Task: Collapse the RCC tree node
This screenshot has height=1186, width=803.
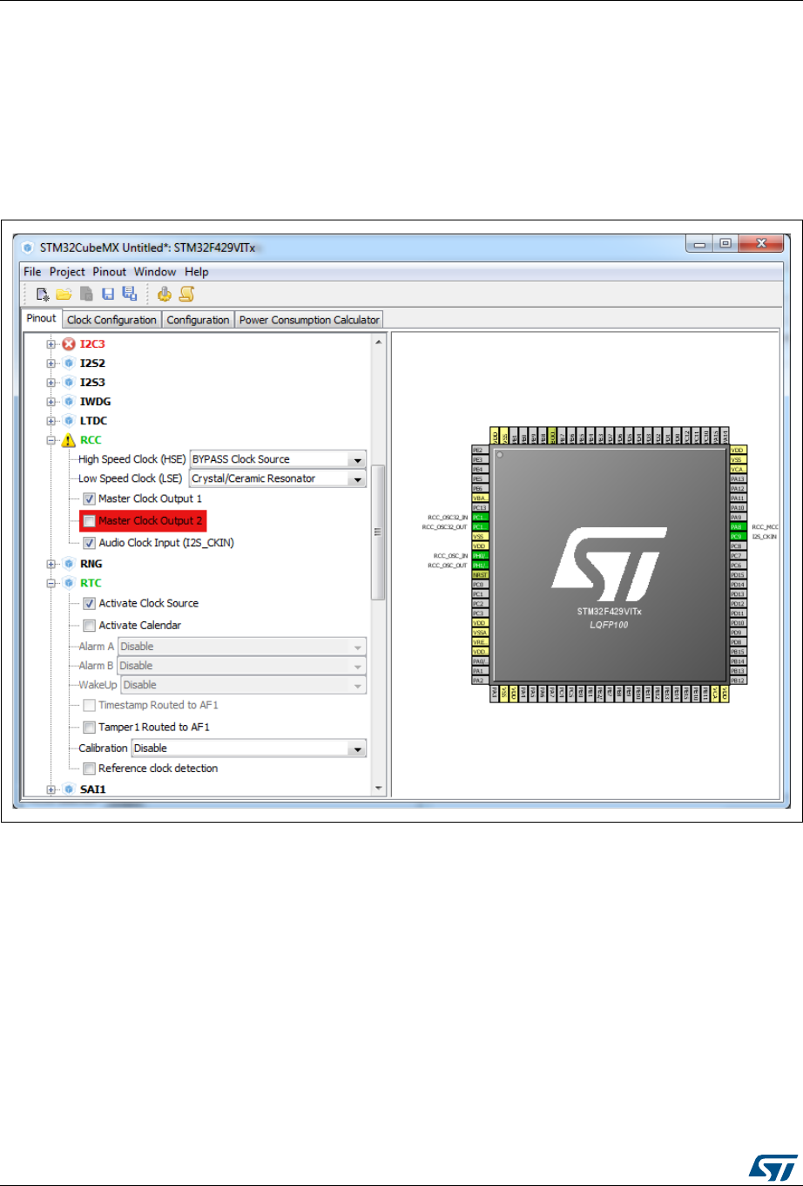Action: (51, 441)
